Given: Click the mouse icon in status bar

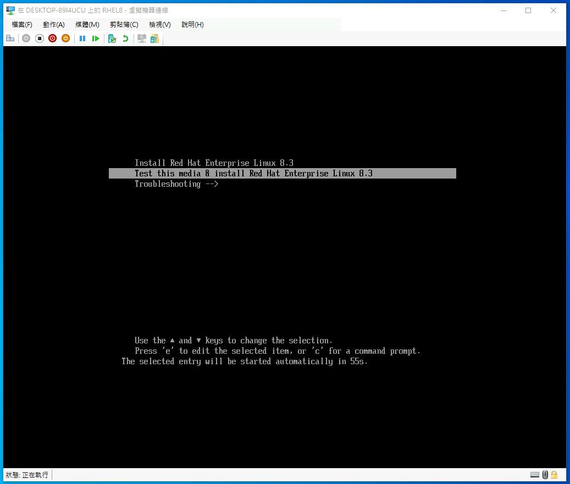Looking at the screenshot, I should point(545,475).
